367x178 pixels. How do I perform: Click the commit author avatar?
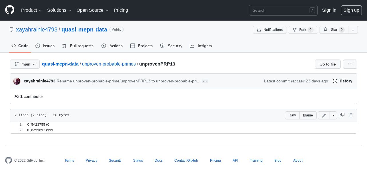pyautogui.click(x=17, y=81)
